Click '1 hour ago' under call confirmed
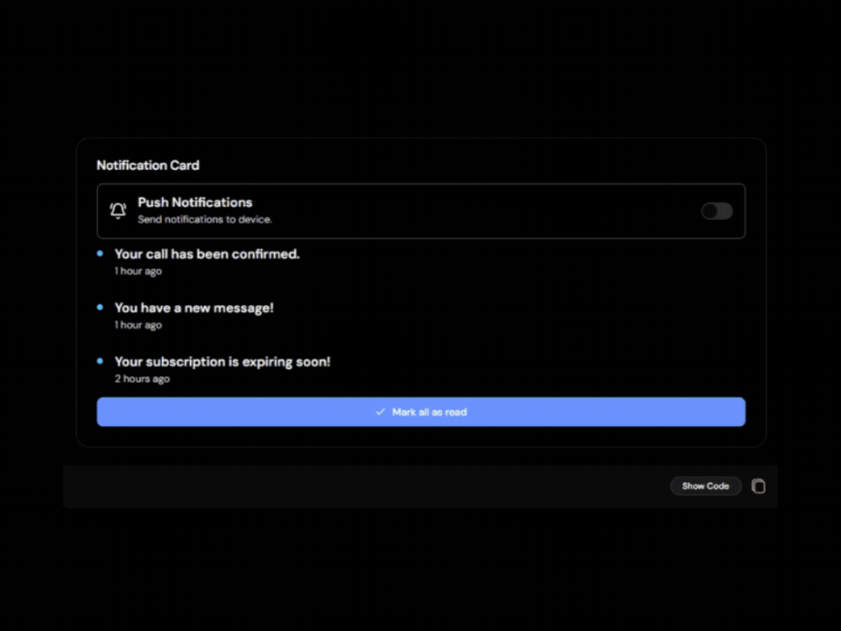 tap(138, 271)
